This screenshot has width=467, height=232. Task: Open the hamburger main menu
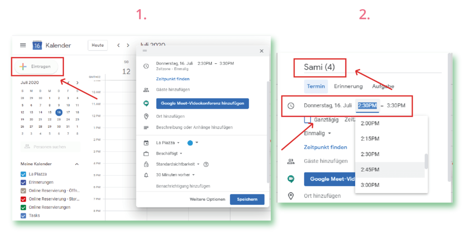pos(23,45)
